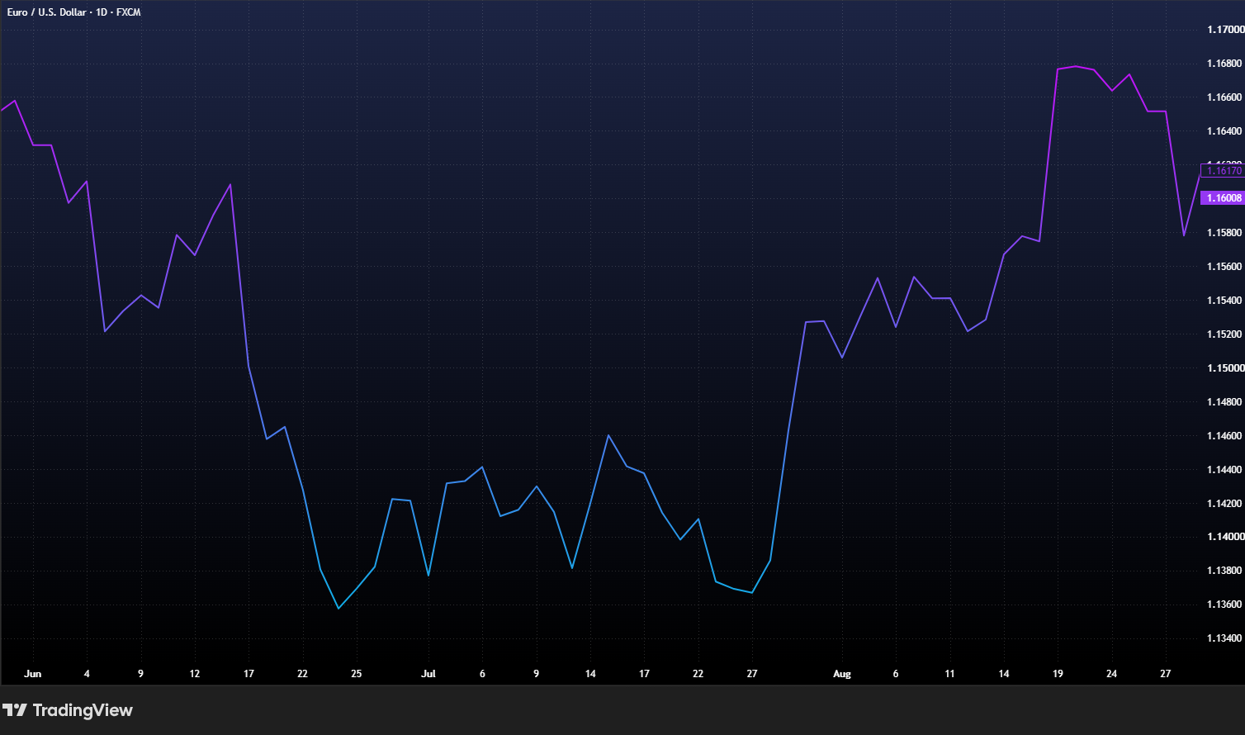This screenshot has width=1245, height=735.
Task: Click the TradingView wordmark text
Action: point(83,710)
